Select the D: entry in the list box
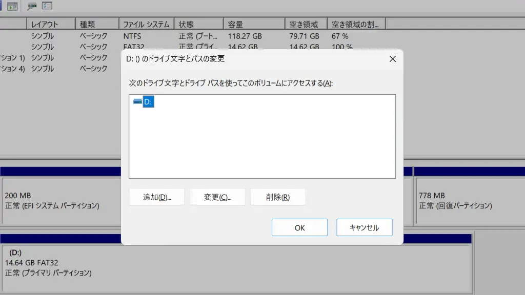 pyautogui.click(x=148, y=102)
